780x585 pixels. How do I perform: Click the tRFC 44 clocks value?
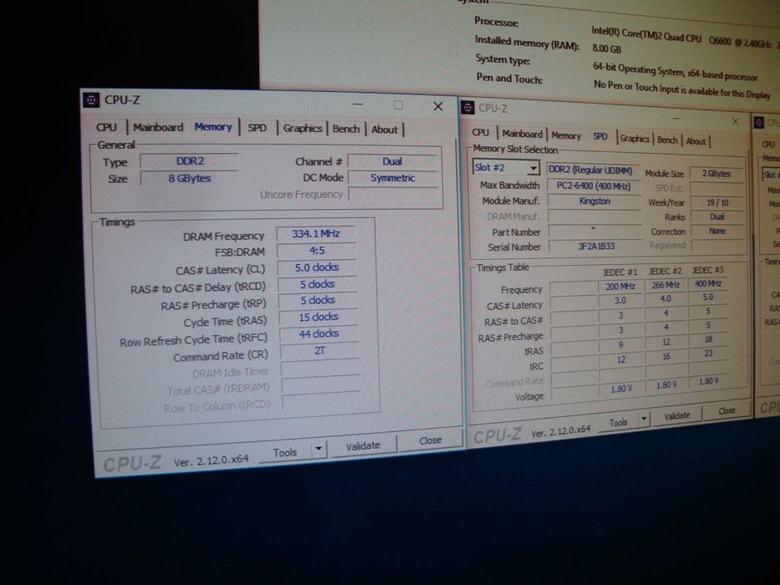[319, 333]
